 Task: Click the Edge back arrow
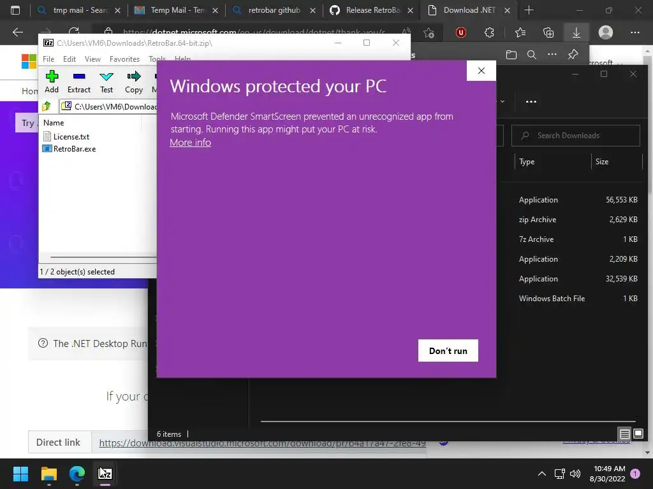coord(18,32)
